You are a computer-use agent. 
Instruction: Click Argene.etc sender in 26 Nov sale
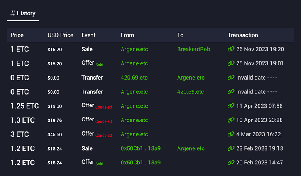coord(134,49)
